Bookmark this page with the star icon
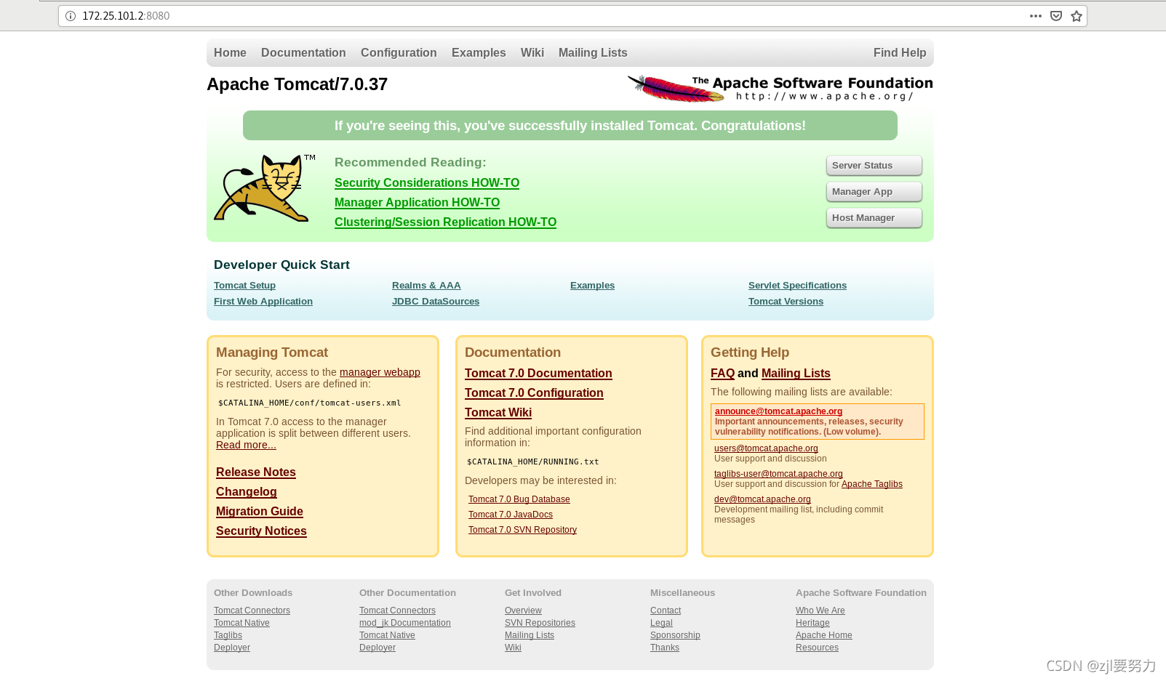Screen dimensions: 1166x681 [1077, 16]
